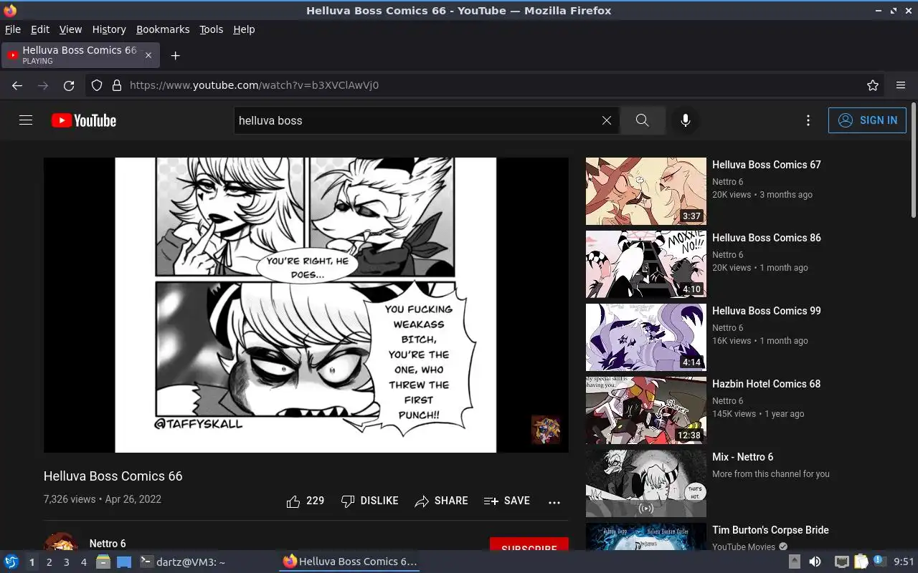Open the Bookmarks menu
This screenshot has width=918, height=573.
(x=163, y=29)
